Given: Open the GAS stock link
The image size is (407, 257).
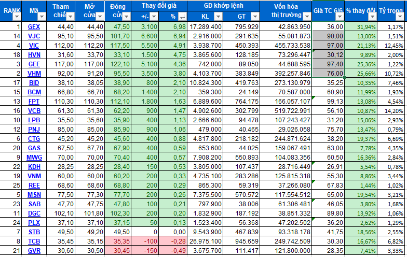Looking at the screenshot, I should click(x=34, y=148).
